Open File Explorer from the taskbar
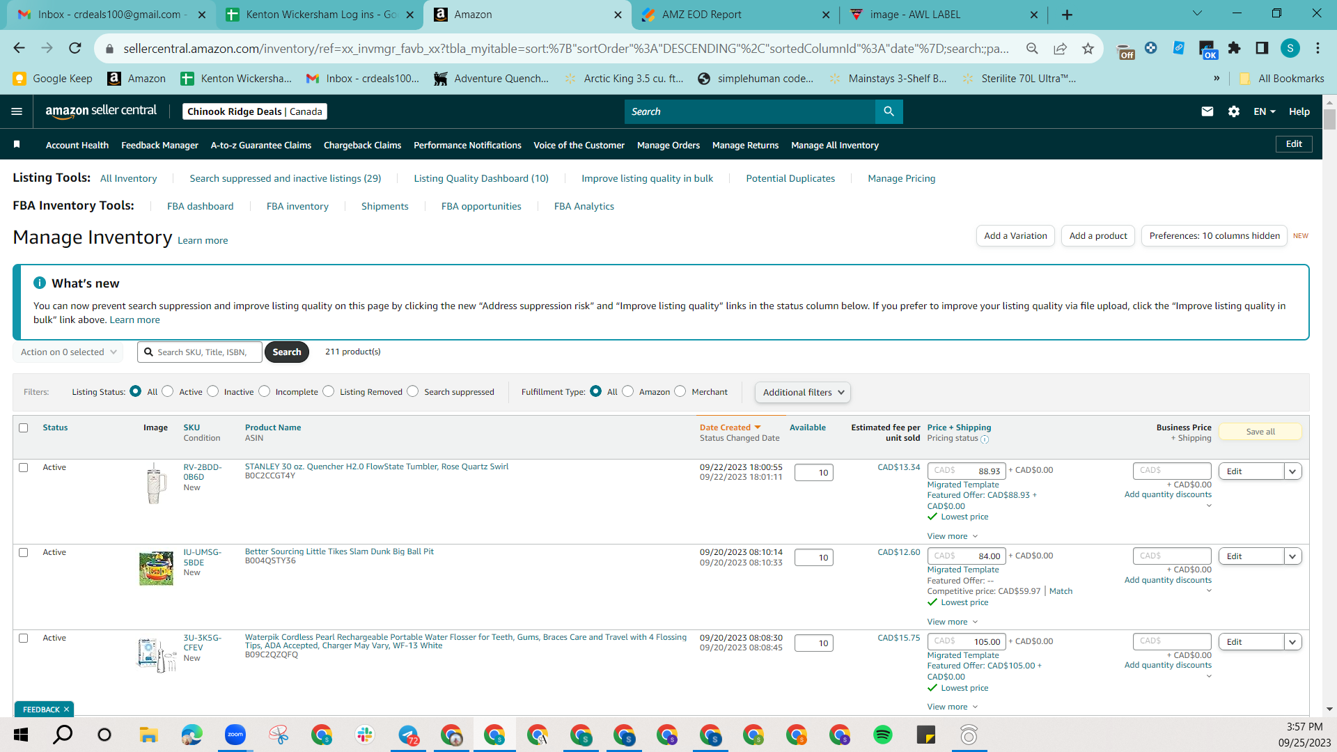The image size is (1337, 752). click(148, 735)
